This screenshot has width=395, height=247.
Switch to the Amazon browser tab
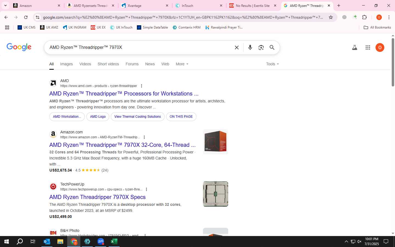point(37,5)
